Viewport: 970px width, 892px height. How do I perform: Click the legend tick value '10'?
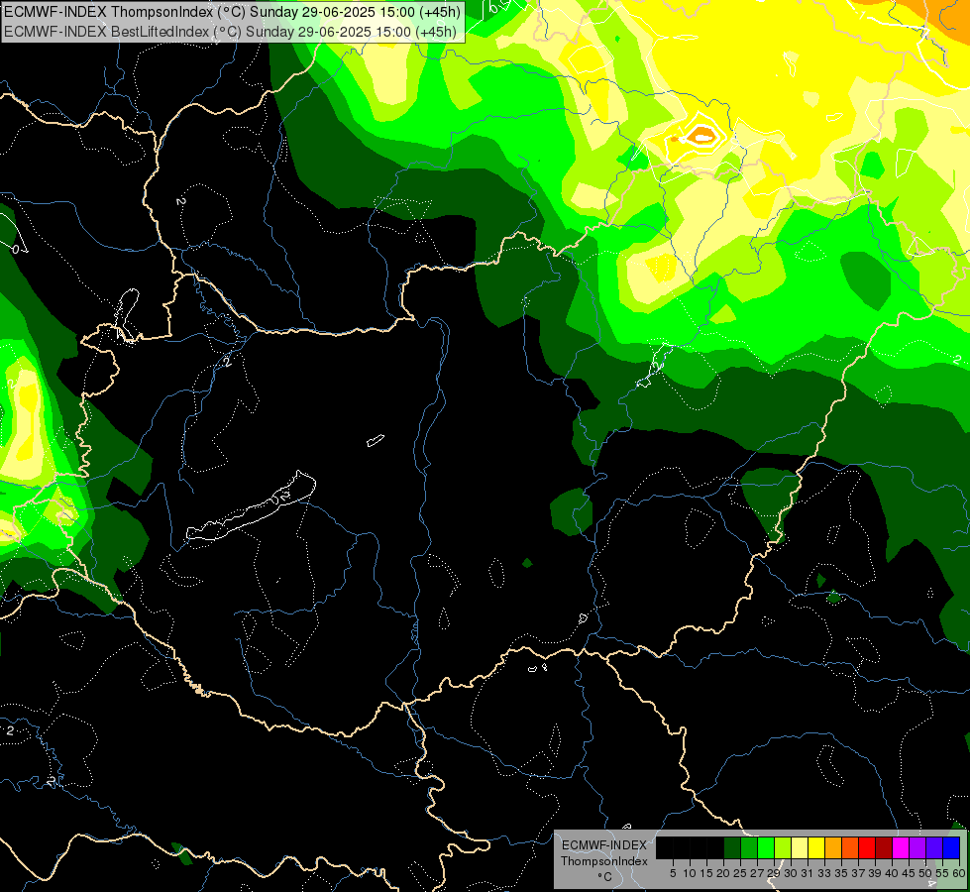pyautogui.click(x=690, y=873)
